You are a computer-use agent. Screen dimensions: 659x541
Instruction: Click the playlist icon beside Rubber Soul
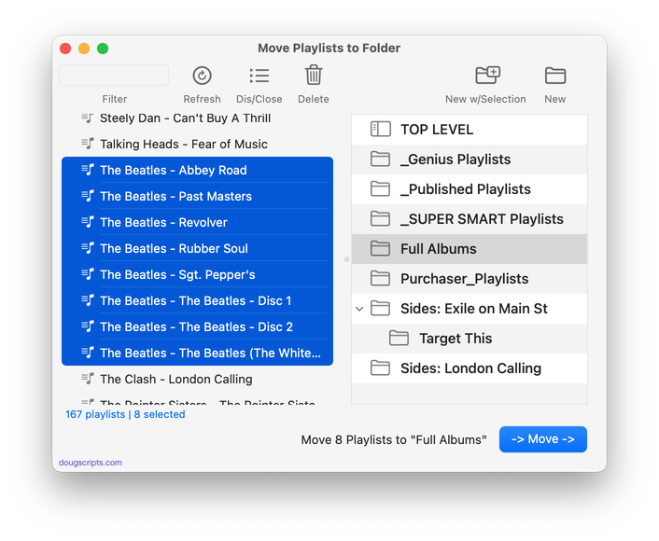pos(88,248)
